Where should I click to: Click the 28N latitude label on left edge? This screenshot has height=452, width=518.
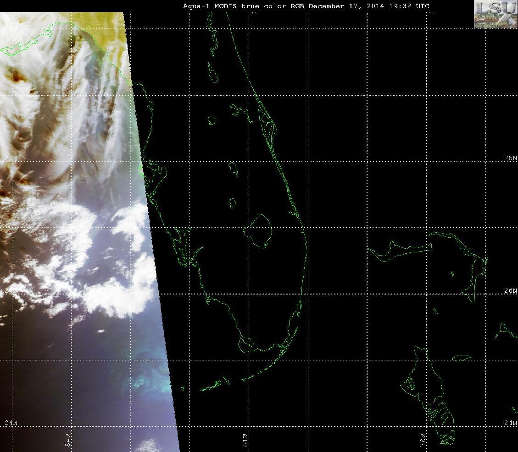[x=11, y=158]
